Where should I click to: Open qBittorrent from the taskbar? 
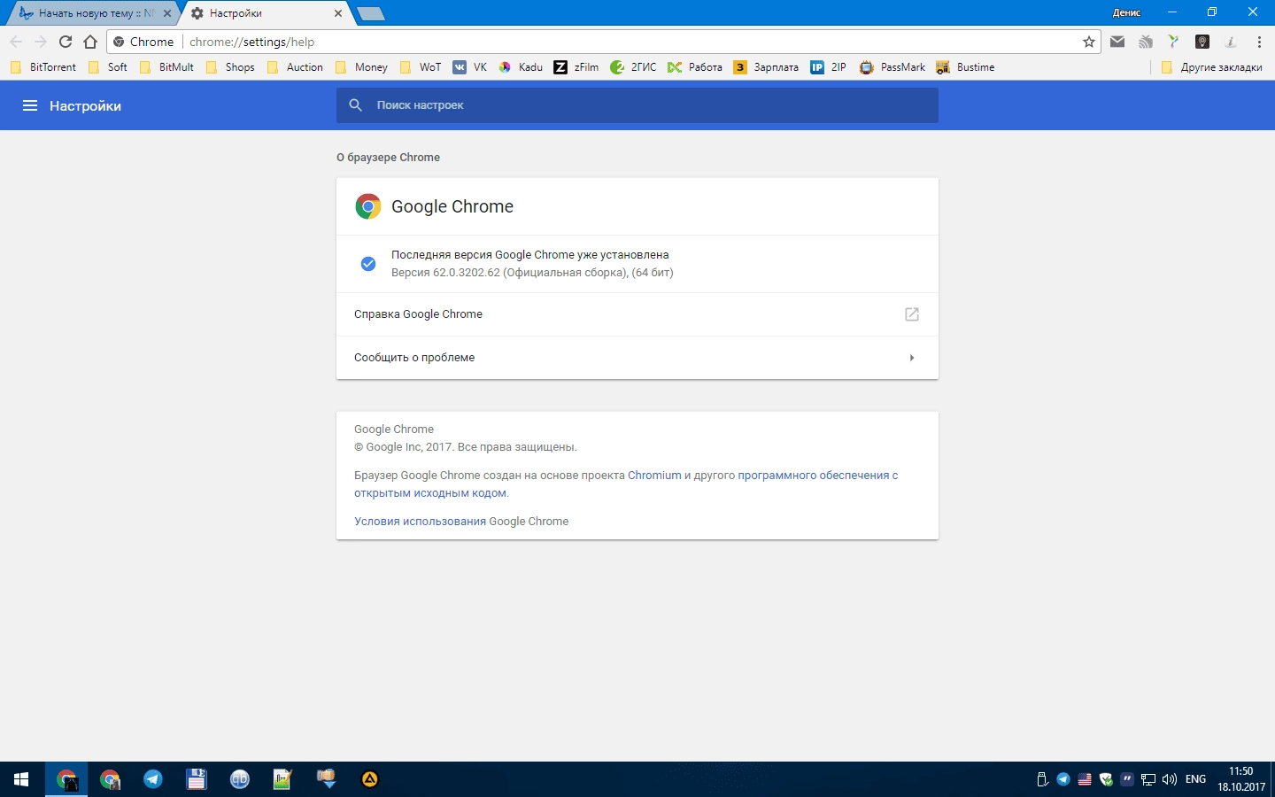point(240,779)
